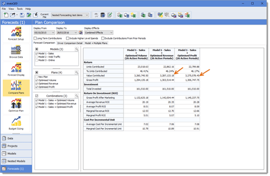270x176 pixels.
Task: Click Models (3) panel header
Action: click(x=56, y=49)
